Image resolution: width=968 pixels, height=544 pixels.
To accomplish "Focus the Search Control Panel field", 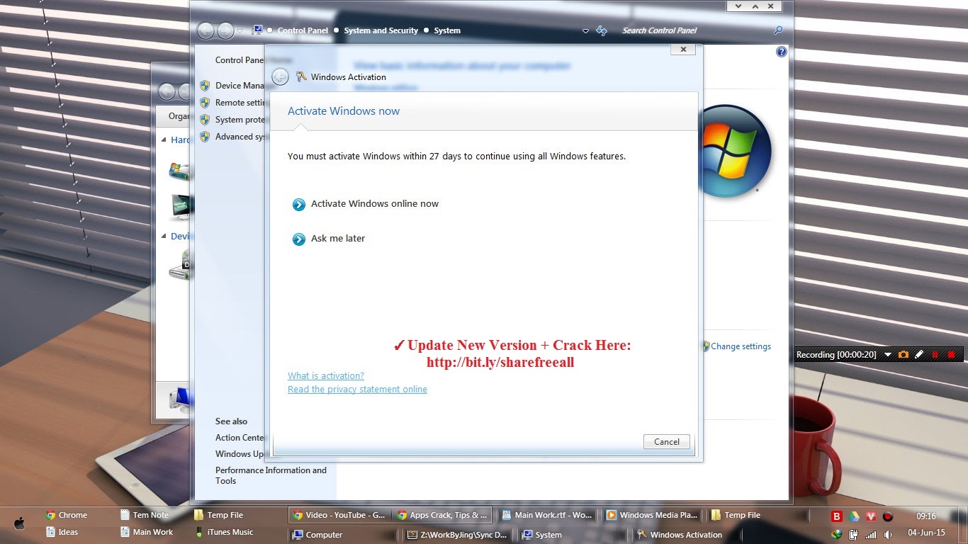I will 691,30.
